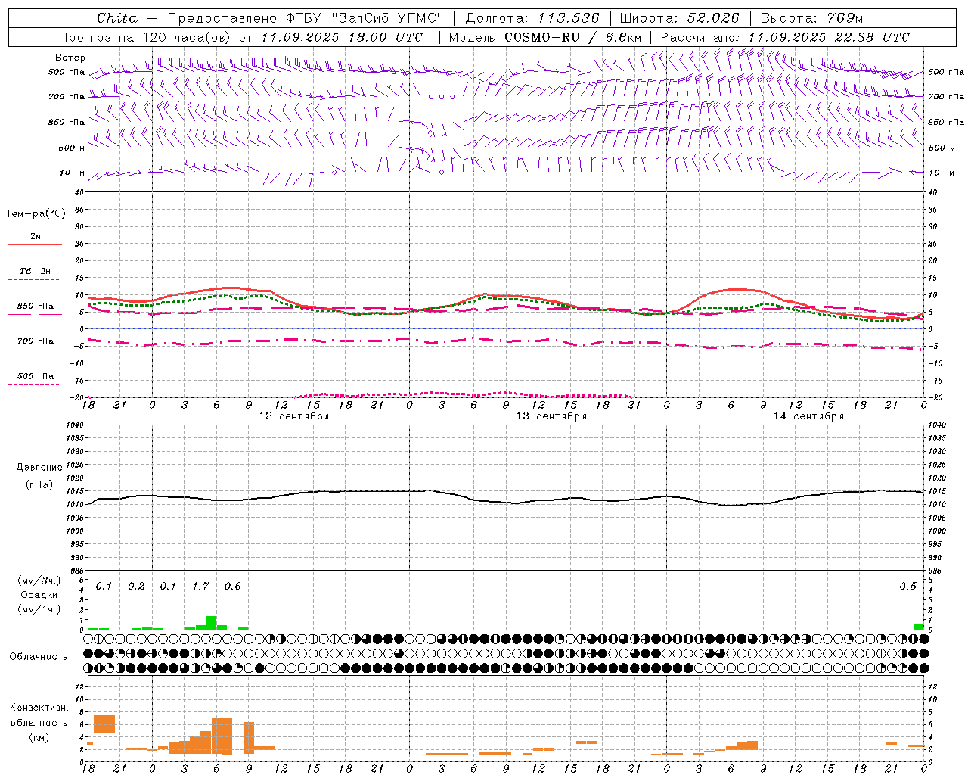The height and width of the screenshot is (775, 968).
Task: Click the "0.1" value between 0.2 and 1.7
Action: [x=168, y=587]
